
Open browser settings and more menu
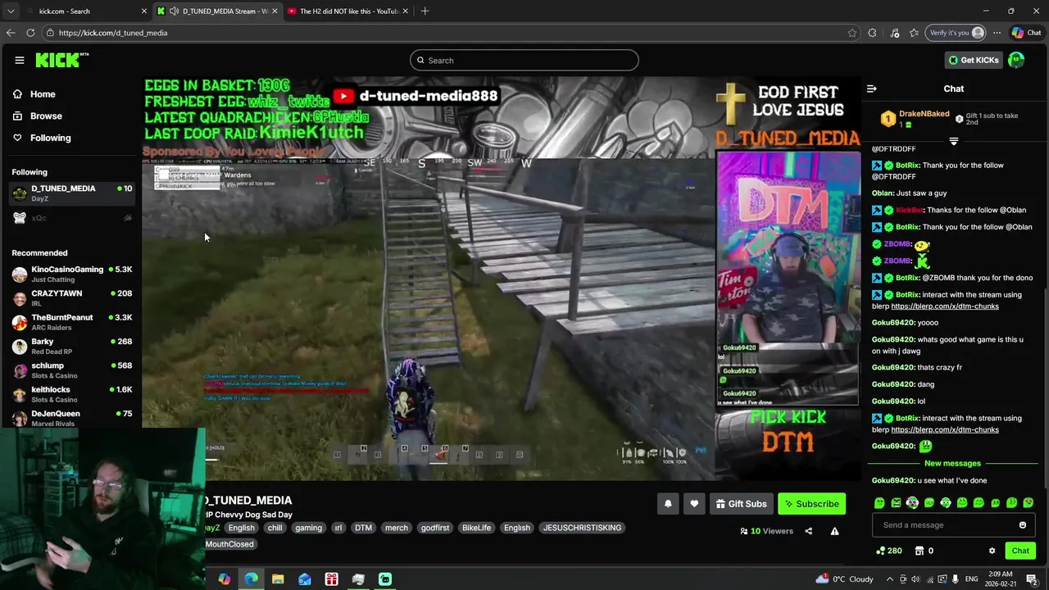(x=997, y=33)
